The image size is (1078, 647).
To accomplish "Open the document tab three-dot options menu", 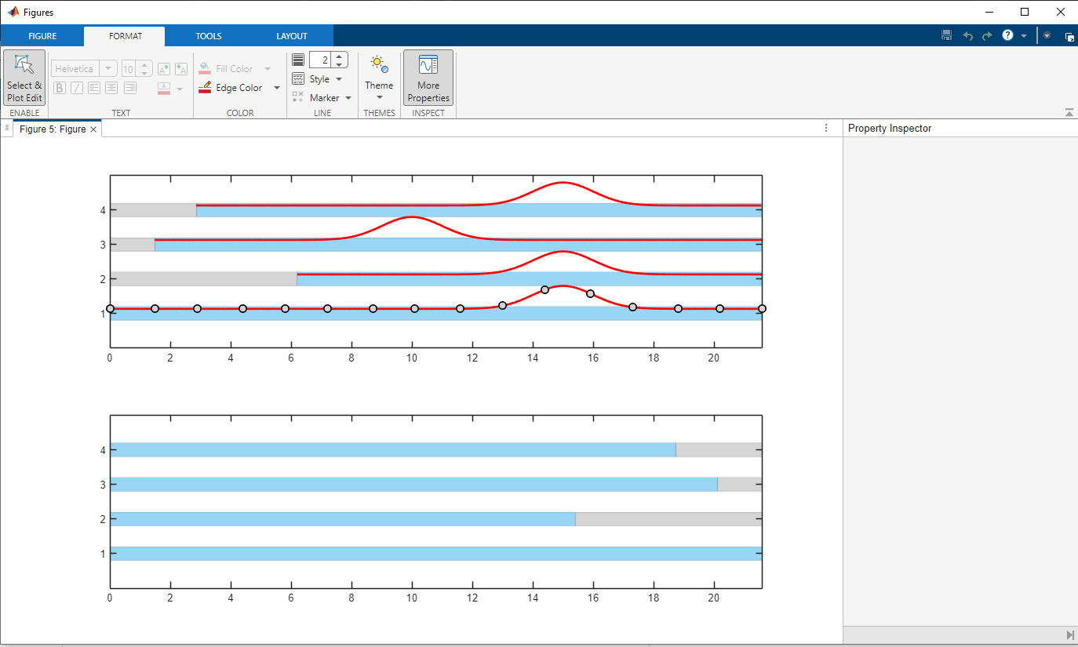I will (826, 129).
